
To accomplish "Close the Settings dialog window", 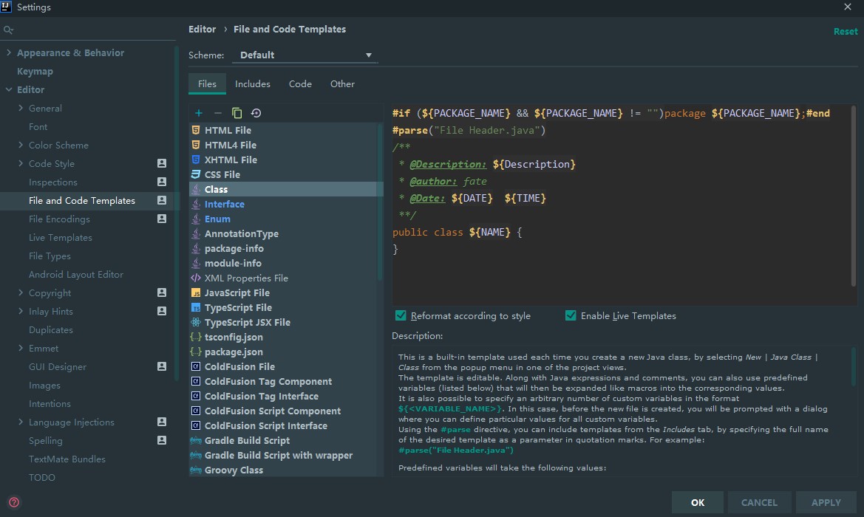I will tap(848, 7).
